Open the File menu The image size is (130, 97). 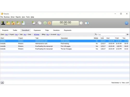[2, 17]
